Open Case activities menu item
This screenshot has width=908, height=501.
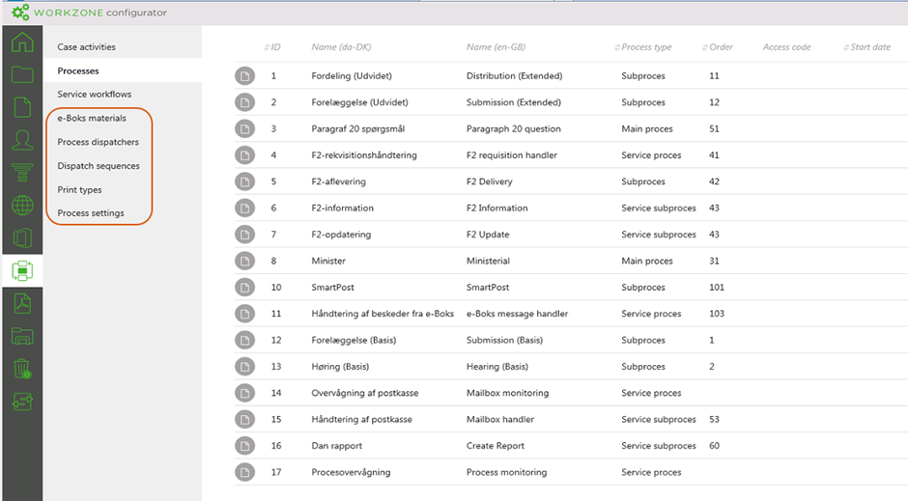[x=86, y=47]
